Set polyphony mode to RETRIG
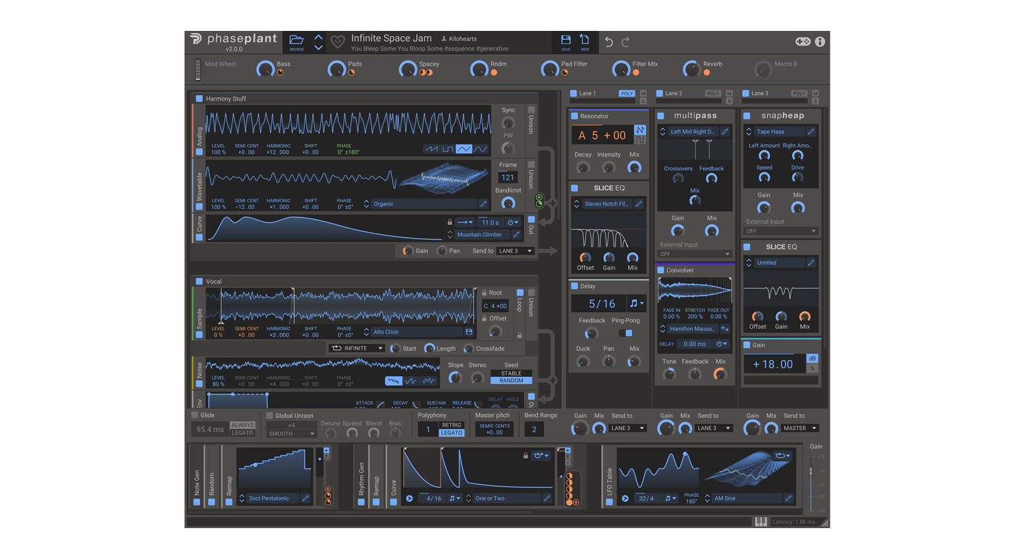 452,425
